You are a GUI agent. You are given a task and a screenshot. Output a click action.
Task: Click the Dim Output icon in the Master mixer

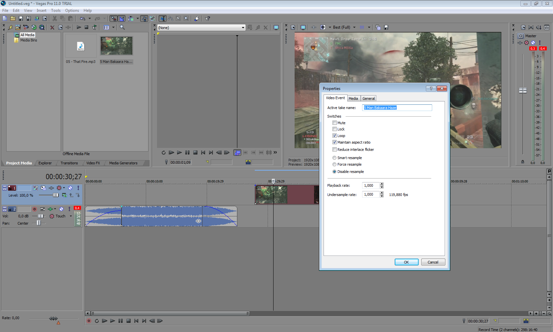[x=539, y=27]
